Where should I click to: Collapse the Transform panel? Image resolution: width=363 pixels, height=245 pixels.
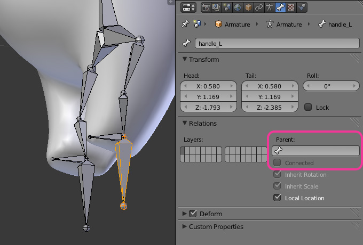pos(185,59)
